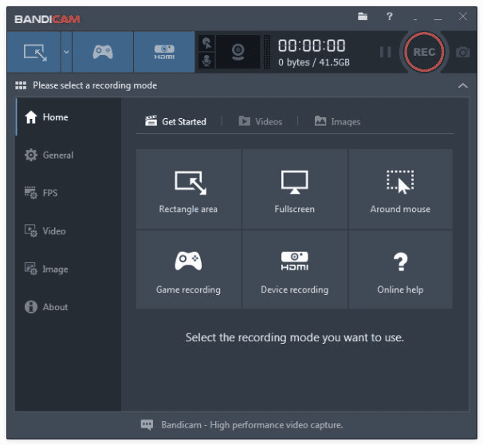The height and width of the screenshot is (445, 483).
Task: Open help question mark in title bar
Action: [x=390, y=16]
